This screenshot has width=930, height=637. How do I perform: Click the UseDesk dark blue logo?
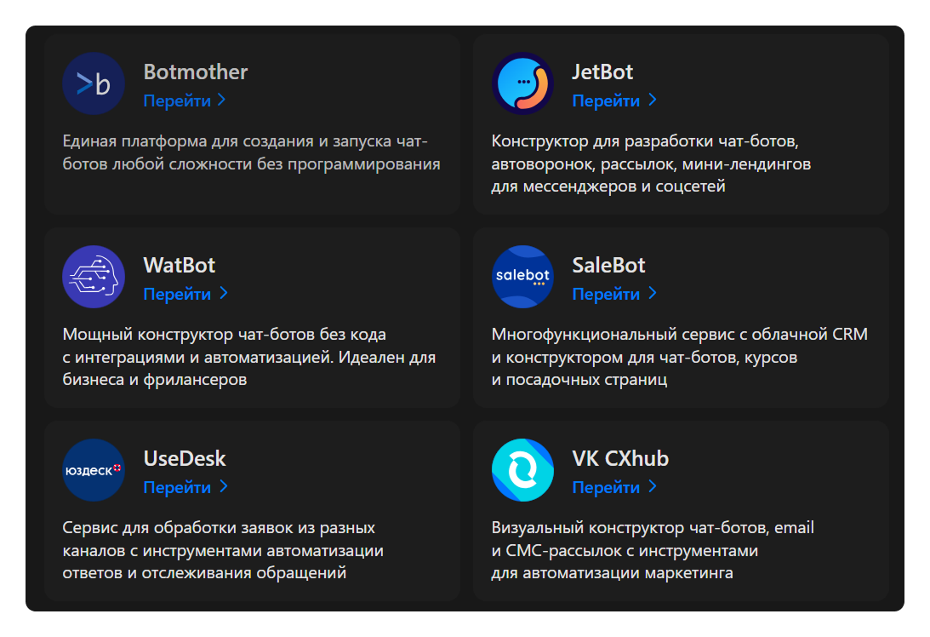(94, 470)
